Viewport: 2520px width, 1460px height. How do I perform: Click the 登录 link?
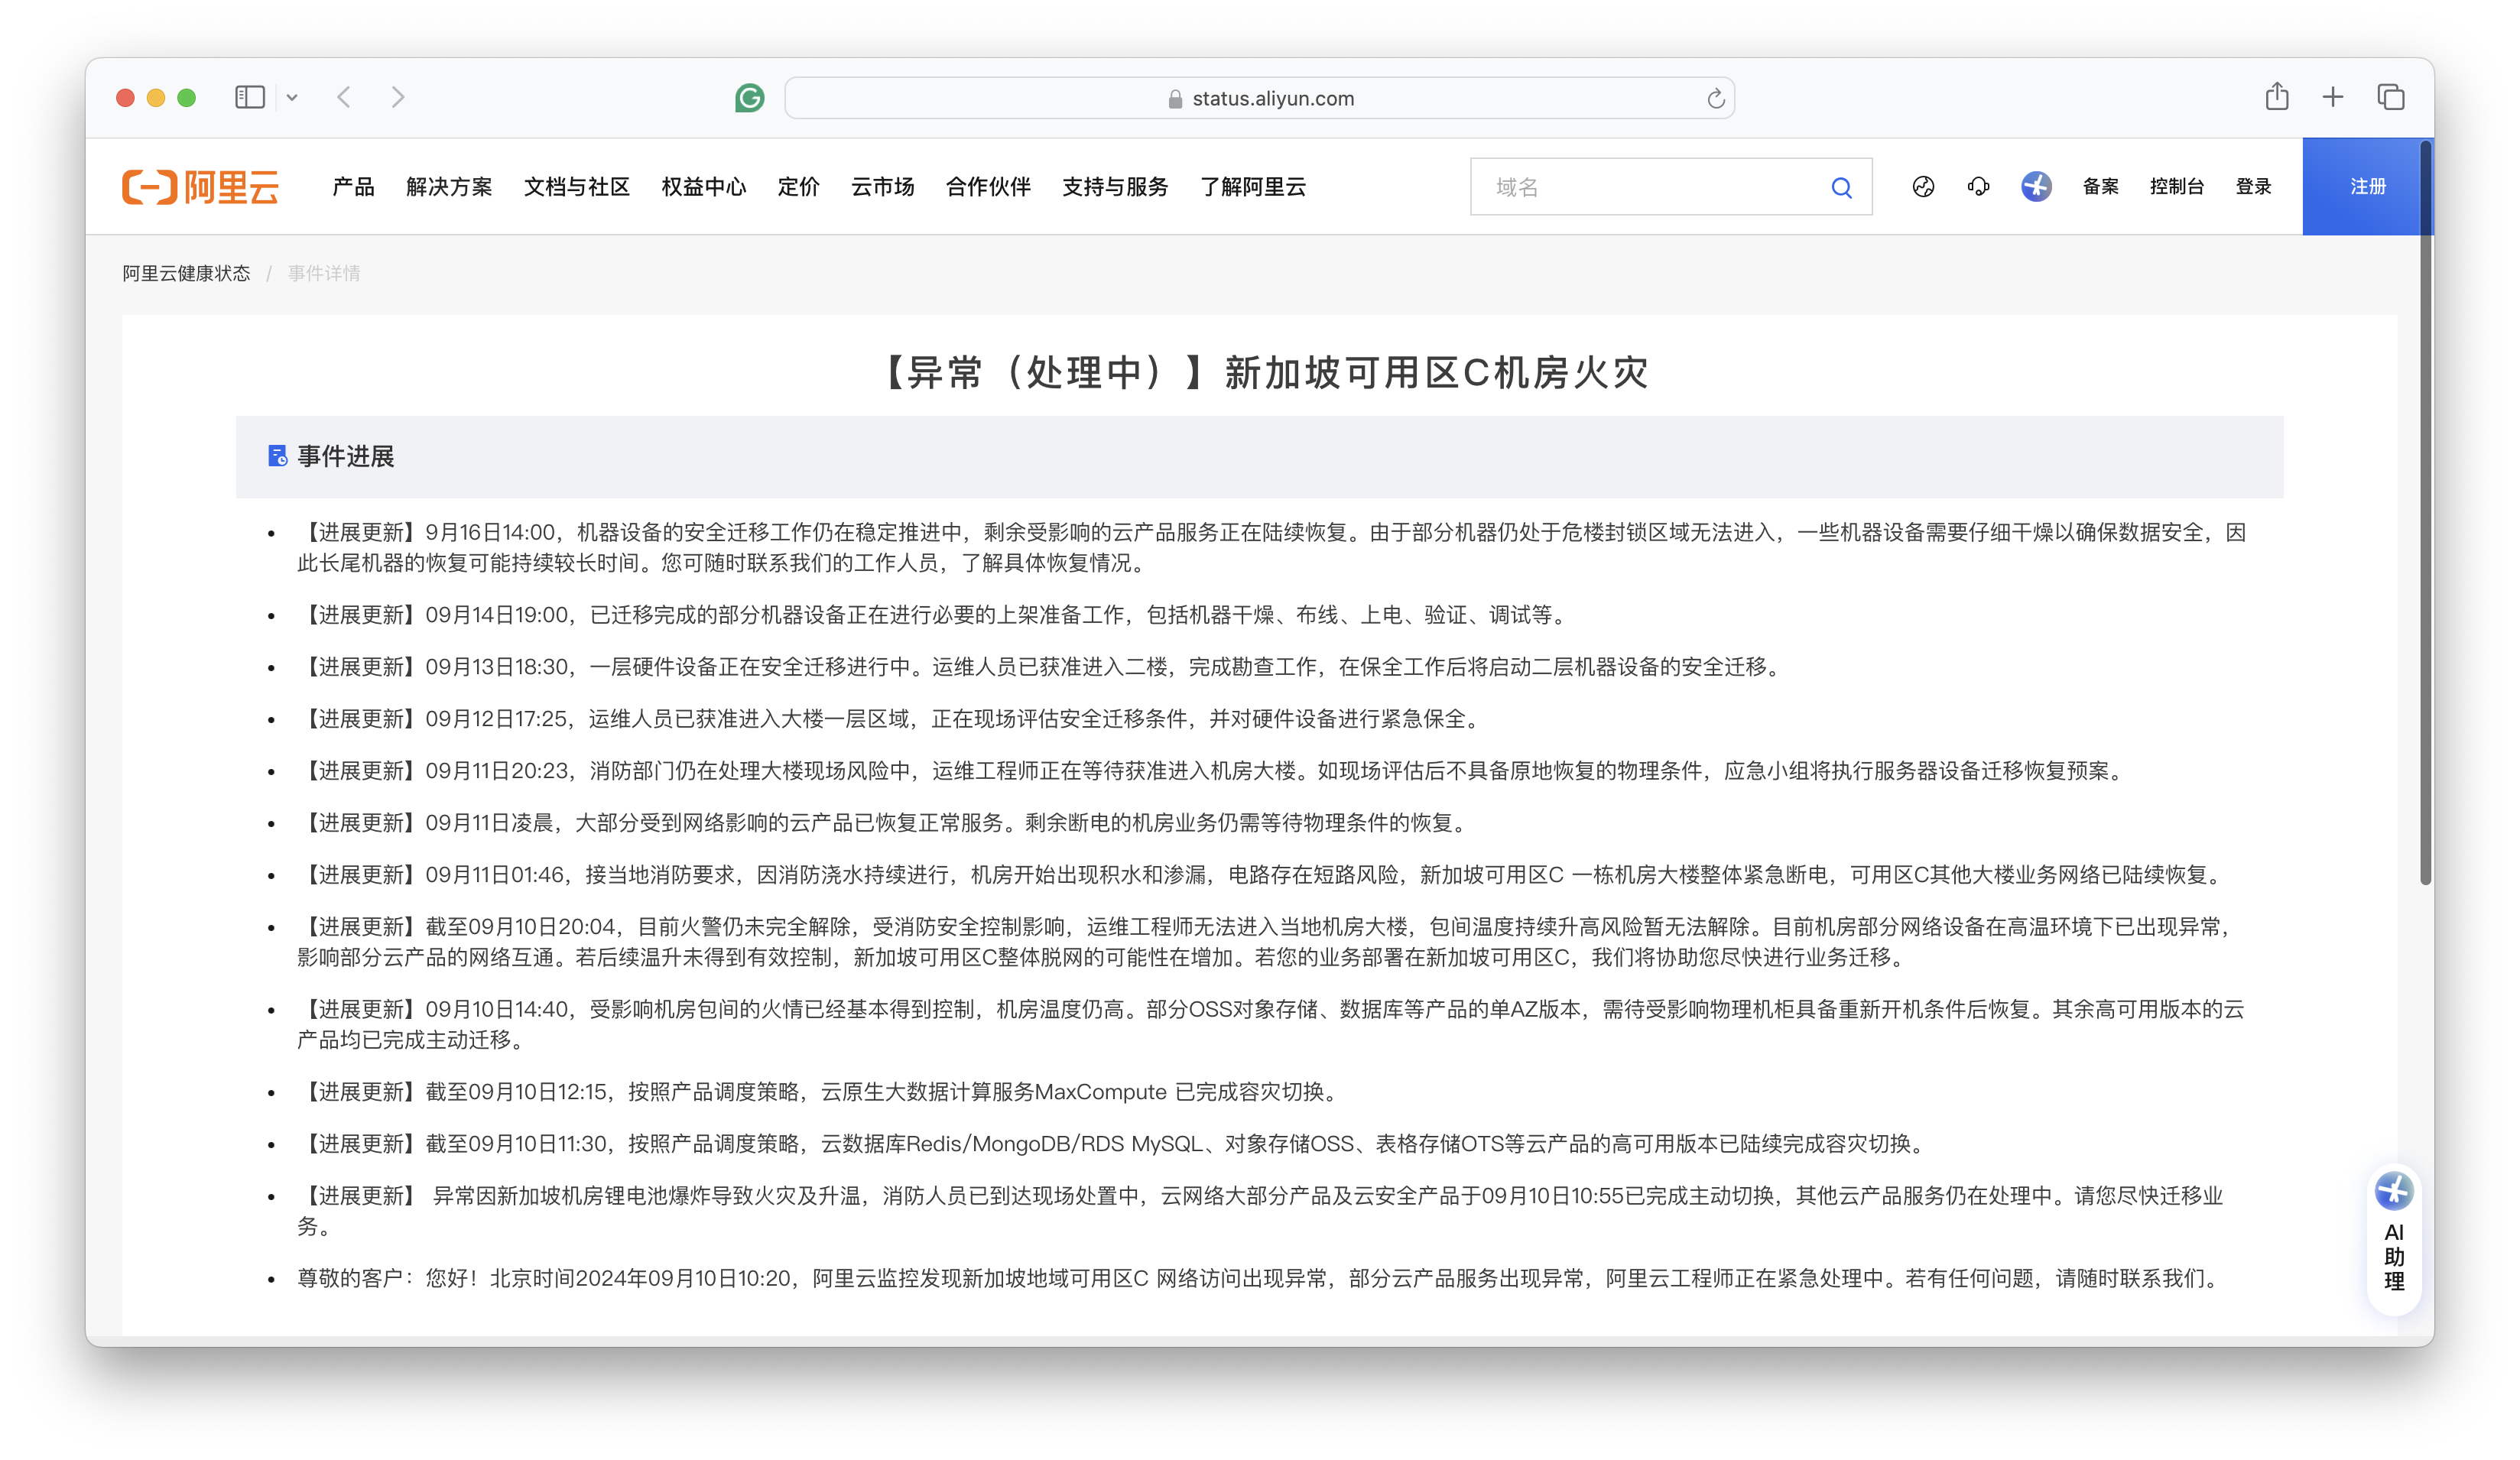pyautogui.click(x=2253, y=187)
